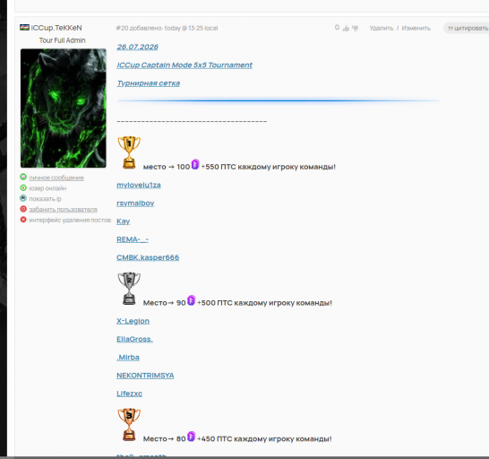Click Удалить to delete the post
Viewport: 489px width, 459px height.
click(382, 28)
